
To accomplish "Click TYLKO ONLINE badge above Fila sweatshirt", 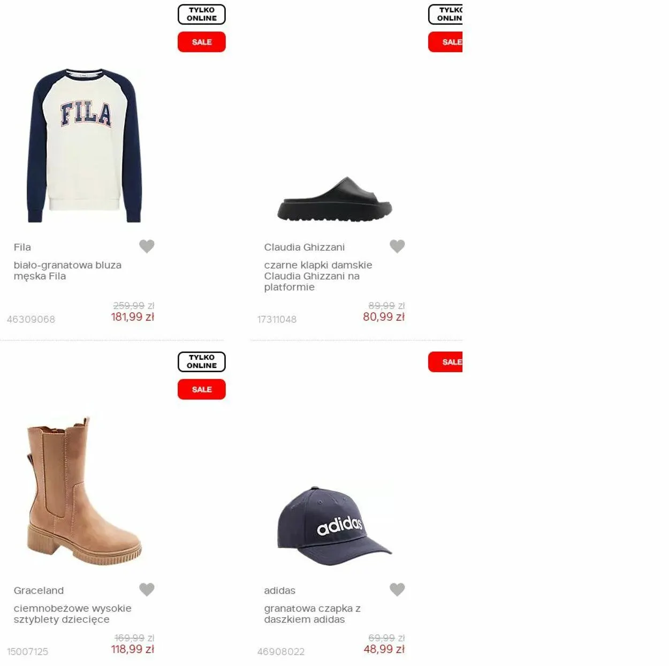I will (202, 14).
